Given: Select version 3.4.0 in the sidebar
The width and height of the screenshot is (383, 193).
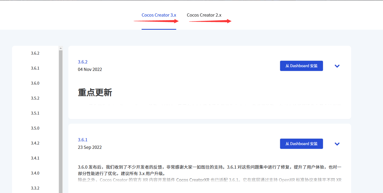Looking at the screenshot, I should coord(35,173).
